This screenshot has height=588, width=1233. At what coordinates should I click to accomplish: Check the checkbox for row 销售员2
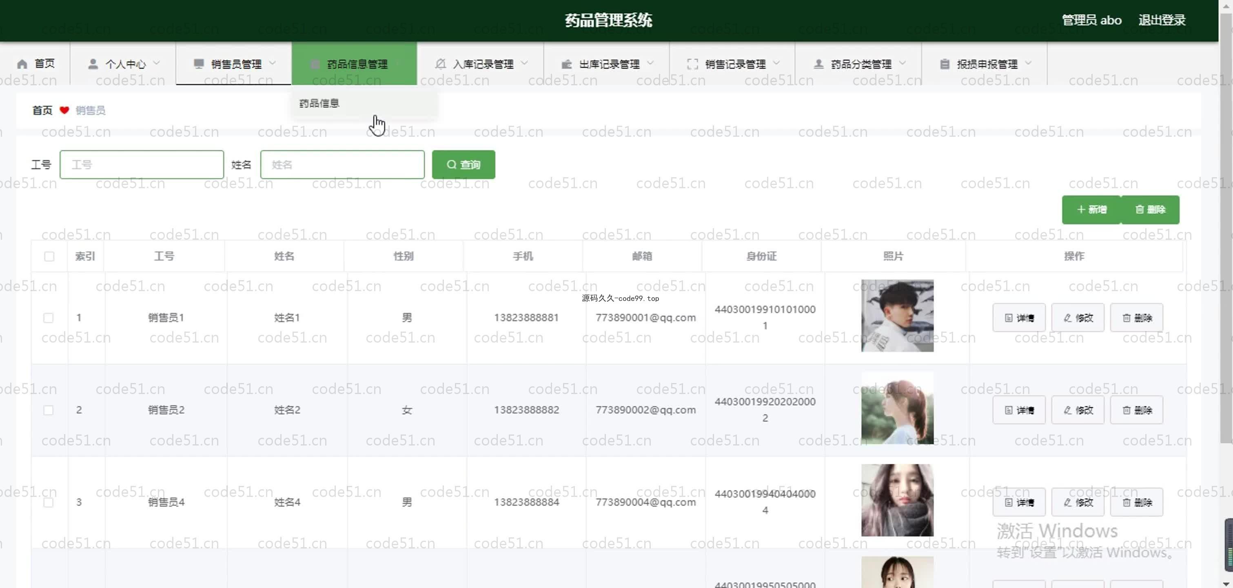(x=48, y=410)
